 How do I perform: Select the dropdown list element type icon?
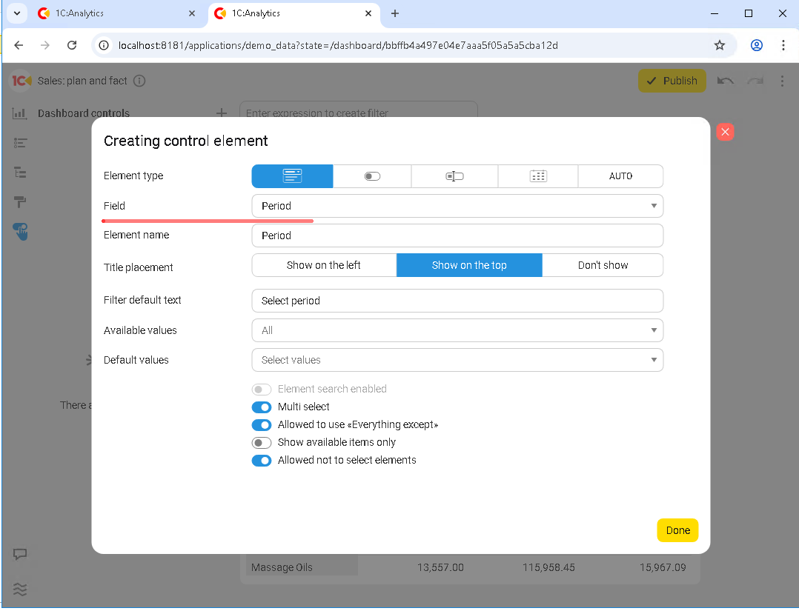point(292,176)
